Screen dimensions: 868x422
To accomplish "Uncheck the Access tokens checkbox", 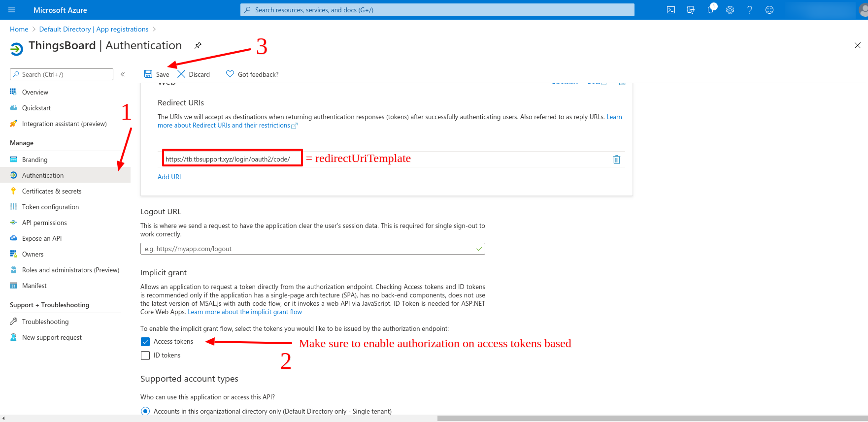I will (x=145, y=342).
